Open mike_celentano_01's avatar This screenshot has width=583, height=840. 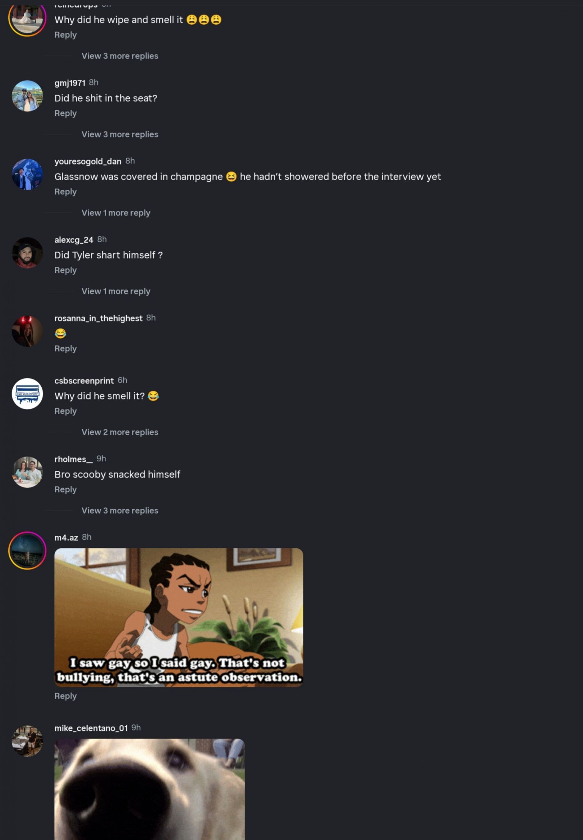[27, 741]
